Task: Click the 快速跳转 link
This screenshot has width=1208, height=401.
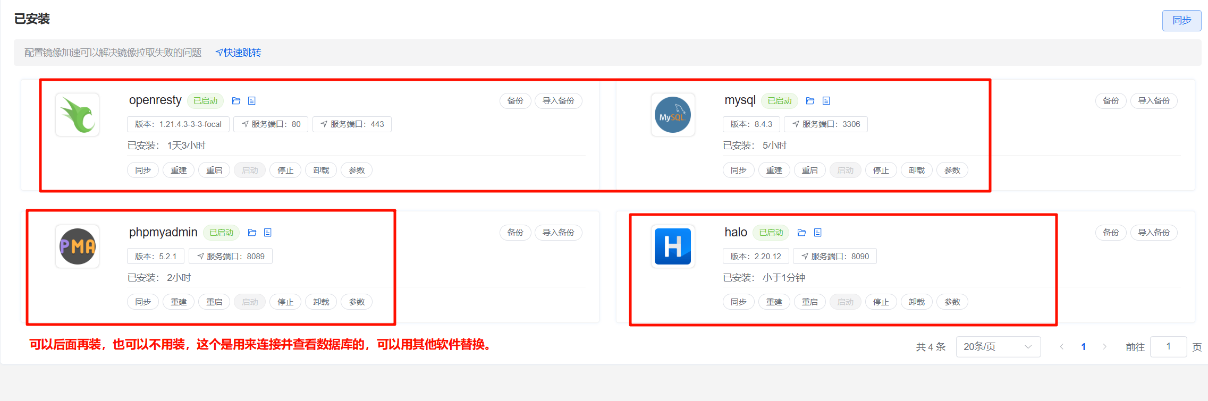Action: click(238, 53)
